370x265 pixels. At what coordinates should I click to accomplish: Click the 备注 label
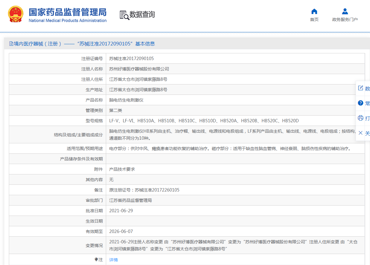click(x=99, y=190)
